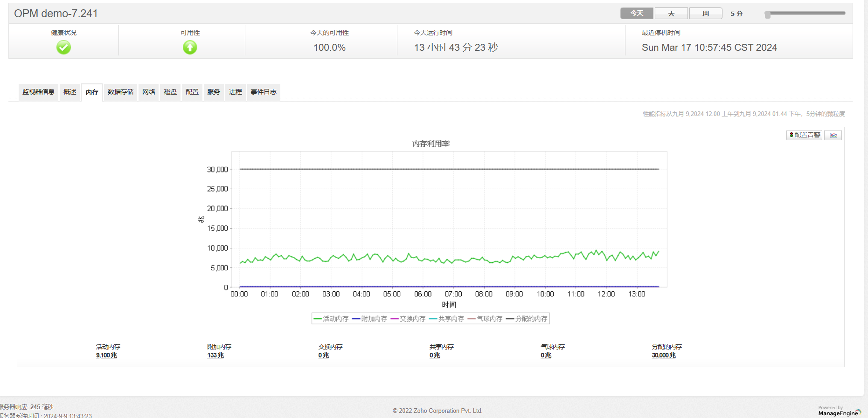Switch to the 监视器信息 tab
The image size is (868, 418).
coord(38,92)
